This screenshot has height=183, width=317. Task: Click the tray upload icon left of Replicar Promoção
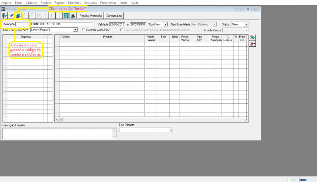tap(73, 16)
